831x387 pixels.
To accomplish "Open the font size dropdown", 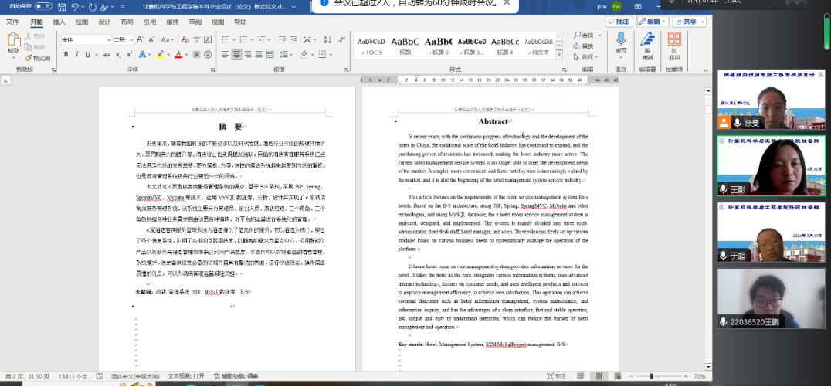I will point(132,39).
